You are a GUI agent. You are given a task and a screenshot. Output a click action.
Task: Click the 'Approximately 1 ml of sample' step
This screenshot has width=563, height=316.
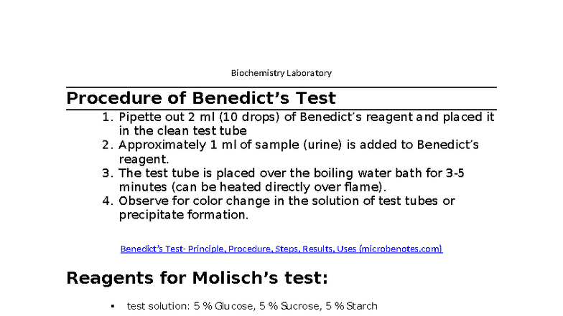pos(299,152)
